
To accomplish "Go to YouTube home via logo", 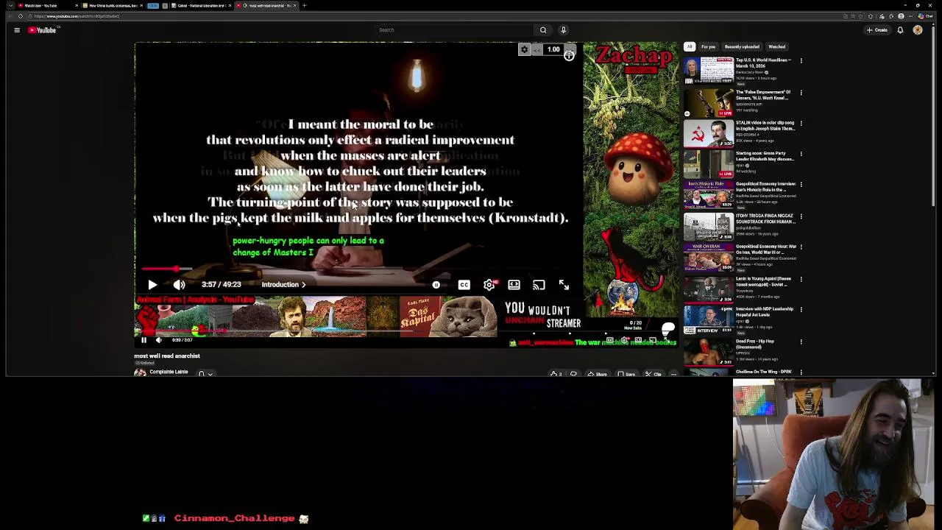I will tap(42, 30).
